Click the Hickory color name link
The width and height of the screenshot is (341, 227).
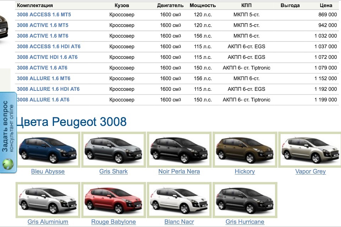pyautogui.click(x=245, y=171)
